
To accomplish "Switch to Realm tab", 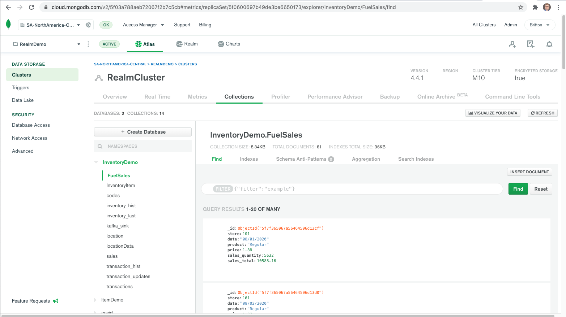I will (187, 44).
